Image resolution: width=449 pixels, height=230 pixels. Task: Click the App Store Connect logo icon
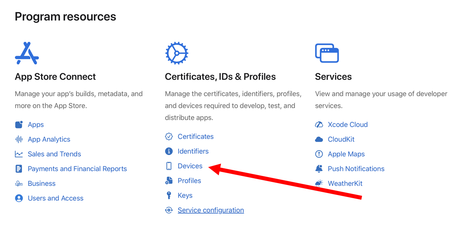point(27,53)
